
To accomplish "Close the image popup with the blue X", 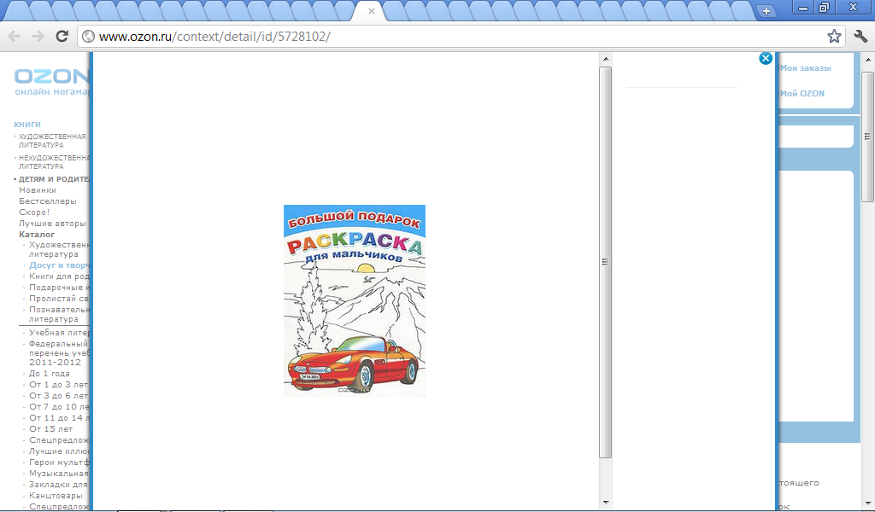I will 766,59.
